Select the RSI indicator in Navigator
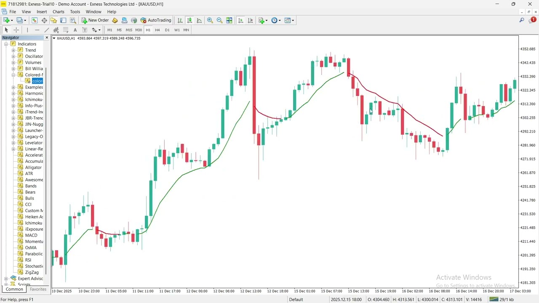 coord(28,260)
